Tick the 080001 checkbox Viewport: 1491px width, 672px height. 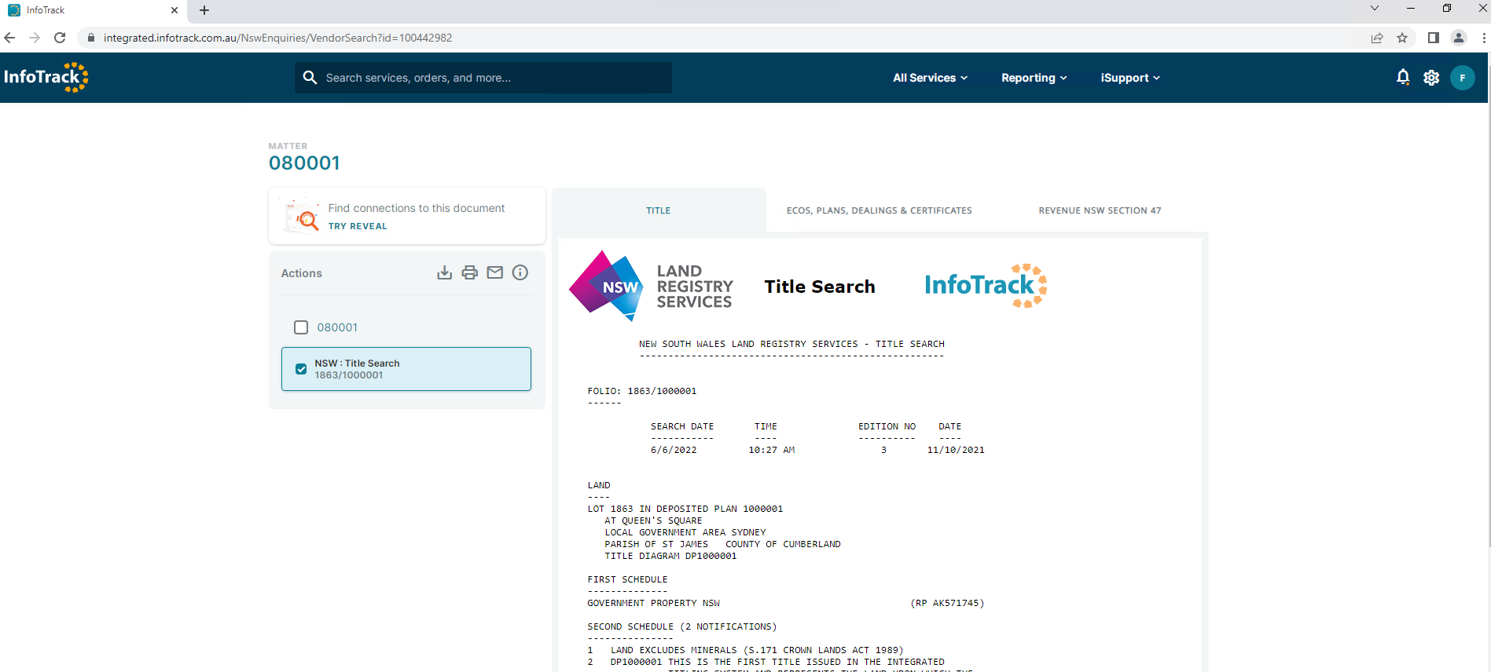301,327
